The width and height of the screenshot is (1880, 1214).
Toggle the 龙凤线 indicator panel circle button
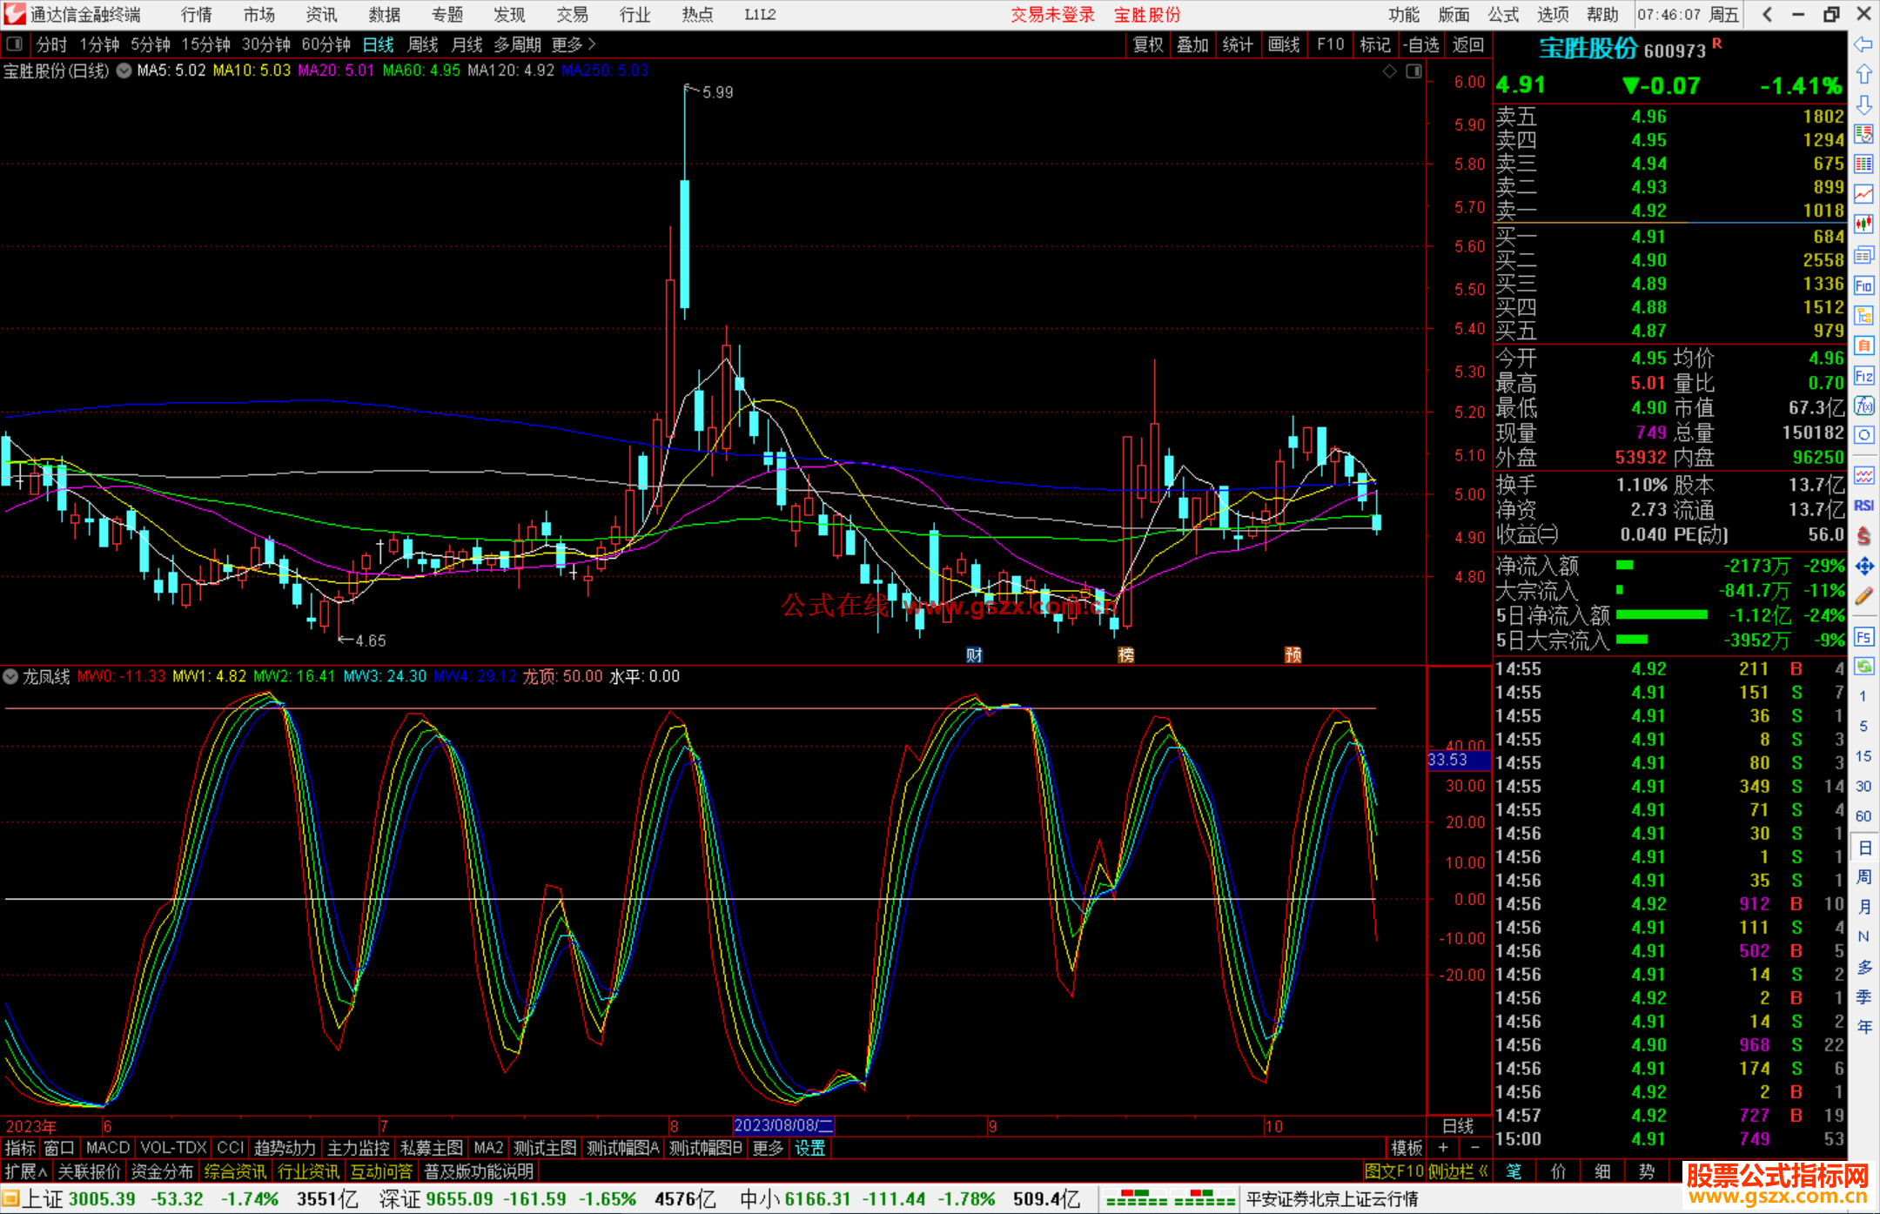tap(10, 676)
